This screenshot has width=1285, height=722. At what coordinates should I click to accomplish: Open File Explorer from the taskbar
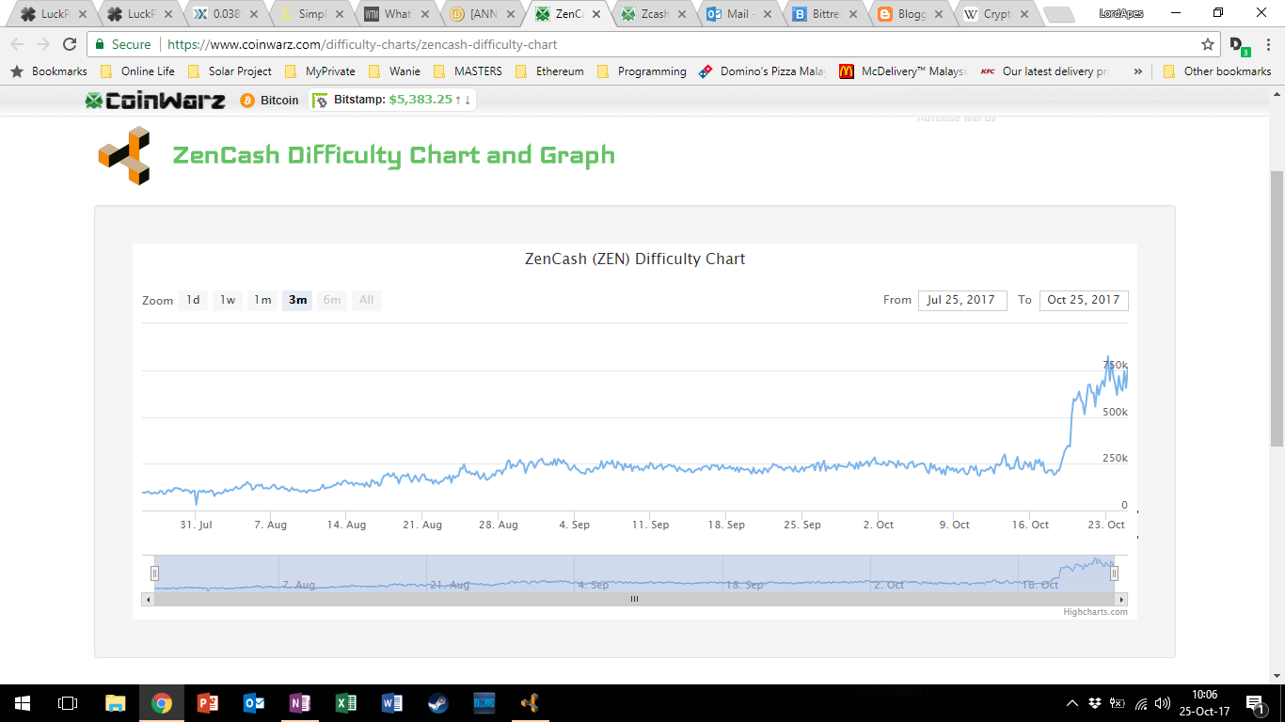tap(116, 702)
